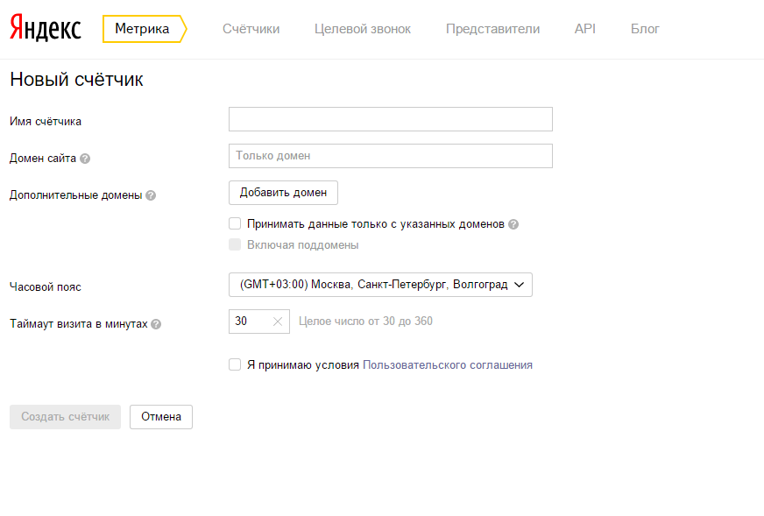Visit the Блог link
Image resolution: width=764 pixels, height=516 pixels.
(645, 29)
